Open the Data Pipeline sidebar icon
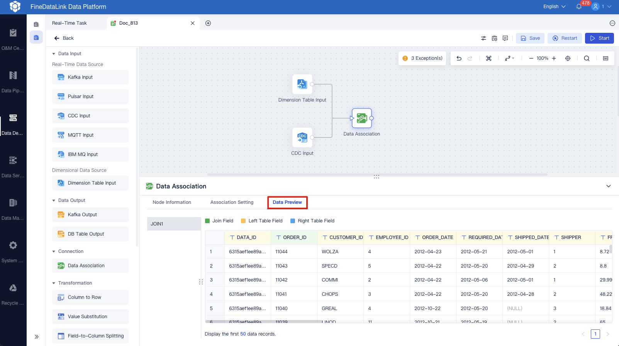This screenshot has width=619, height=346. [x=13, y=75]
